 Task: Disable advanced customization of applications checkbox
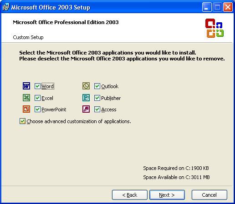tap(22, 121)
